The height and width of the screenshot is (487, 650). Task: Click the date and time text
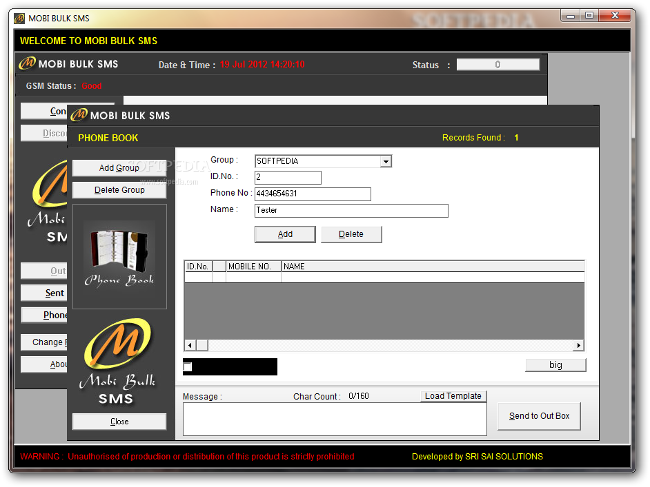(262, 65)
